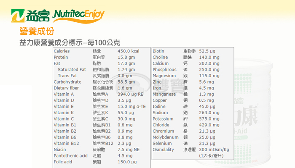Viewport: 295px width, 168px height.
Task: Click the Biotin label
Action: (158, 51)
